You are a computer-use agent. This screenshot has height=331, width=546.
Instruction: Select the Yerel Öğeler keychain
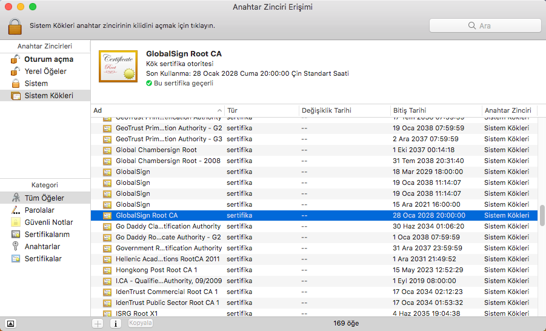(45, 72)
